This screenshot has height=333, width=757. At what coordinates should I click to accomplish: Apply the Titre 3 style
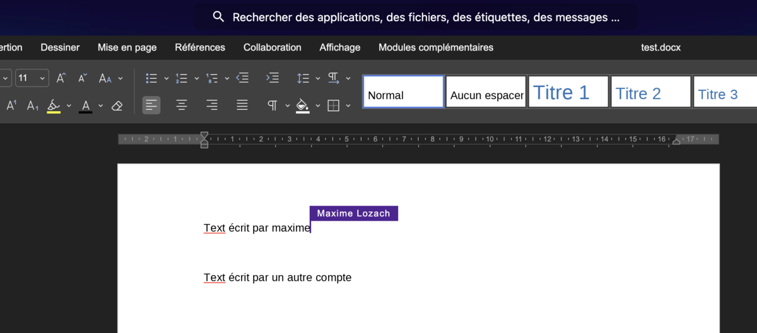(725, 92)
